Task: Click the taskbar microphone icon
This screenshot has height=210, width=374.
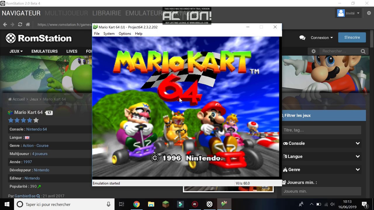Action: click(108, 204)
